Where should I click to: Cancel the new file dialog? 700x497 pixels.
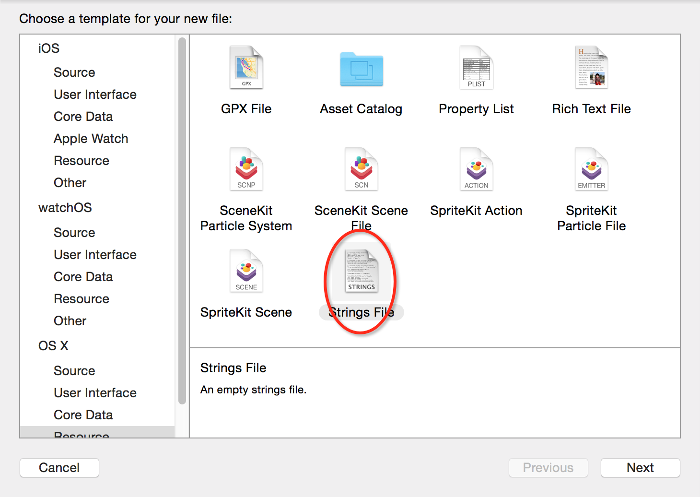[x=59, y=468]
